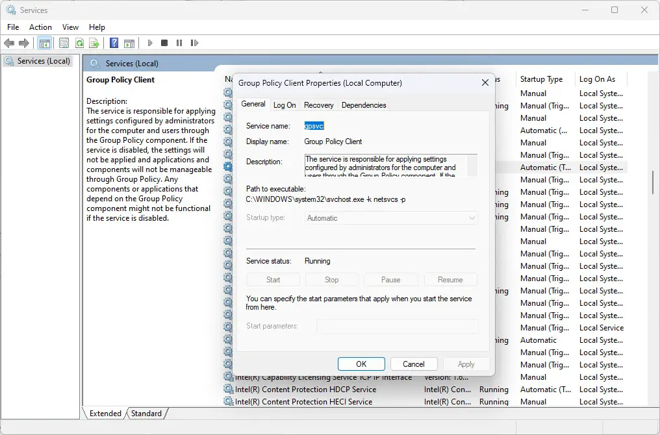660x435 pixels.
Task: Click the Properties toolbar icon
Action: (64, 43)
